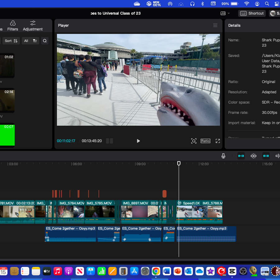Viewport: 280px width, 280px height.
Task: Toggle linkage option in timeline toolbar
Action: point(266,156)
